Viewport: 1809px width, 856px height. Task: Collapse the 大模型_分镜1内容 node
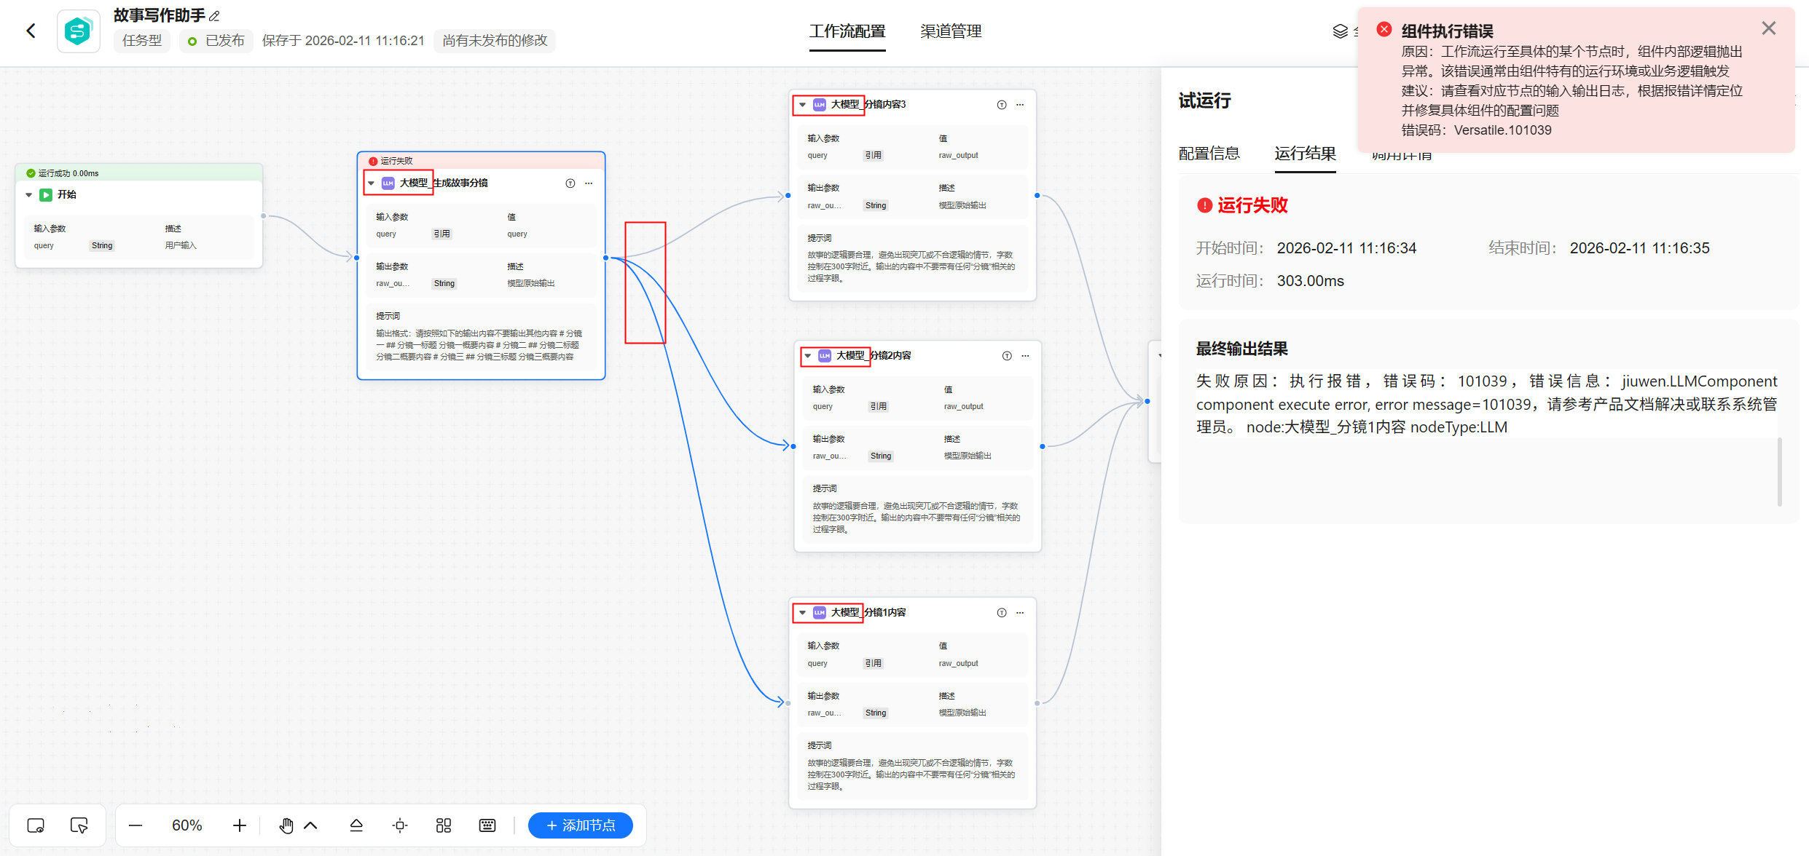[x=802, y=613]
